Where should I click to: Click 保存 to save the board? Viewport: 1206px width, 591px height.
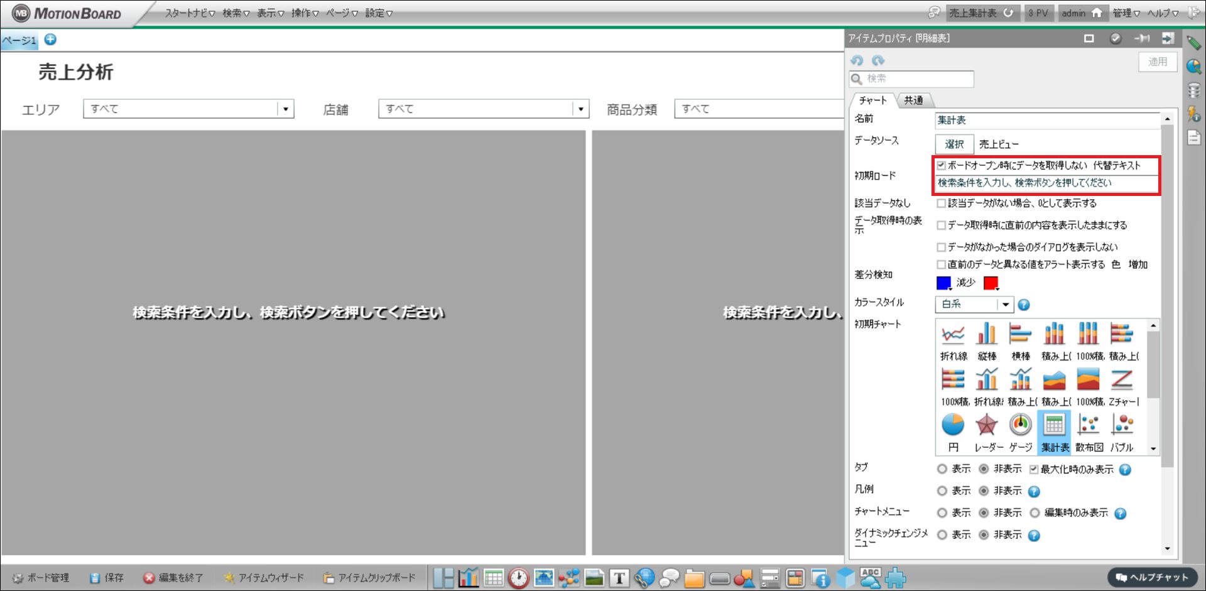pos(107,578)
